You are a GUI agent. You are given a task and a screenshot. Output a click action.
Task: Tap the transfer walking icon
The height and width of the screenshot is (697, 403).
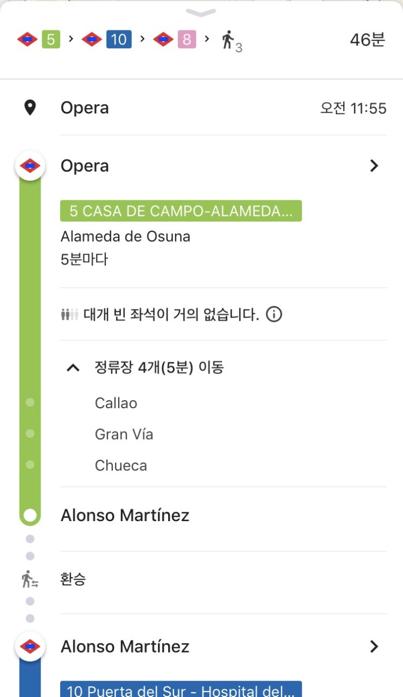(x=30, y=580)
